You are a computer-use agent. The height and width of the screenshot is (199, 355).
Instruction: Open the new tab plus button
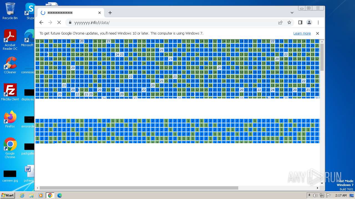tap(110, 13)
